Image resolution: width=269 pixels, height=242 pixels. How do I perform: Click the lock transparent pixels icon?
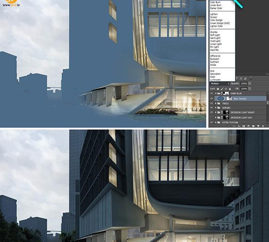[218, 89]
